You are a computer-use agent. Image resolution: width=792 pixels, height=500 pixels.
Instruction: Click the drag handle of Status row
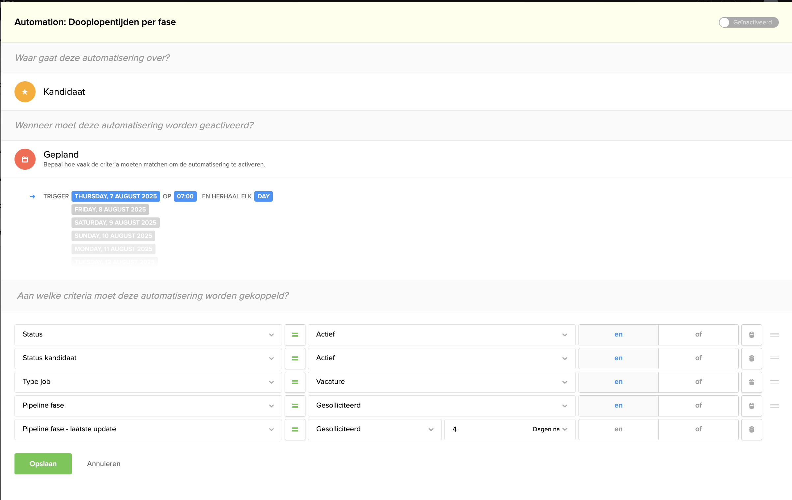pyautogui.click(x=775, y=335)
